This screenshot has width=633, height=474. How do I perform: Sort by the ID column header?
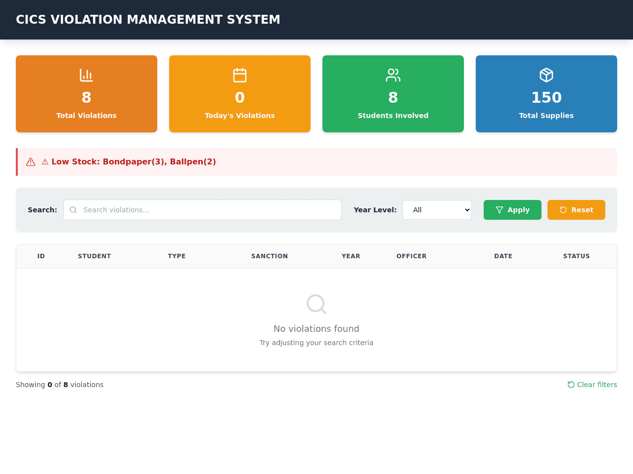point(41,256)
